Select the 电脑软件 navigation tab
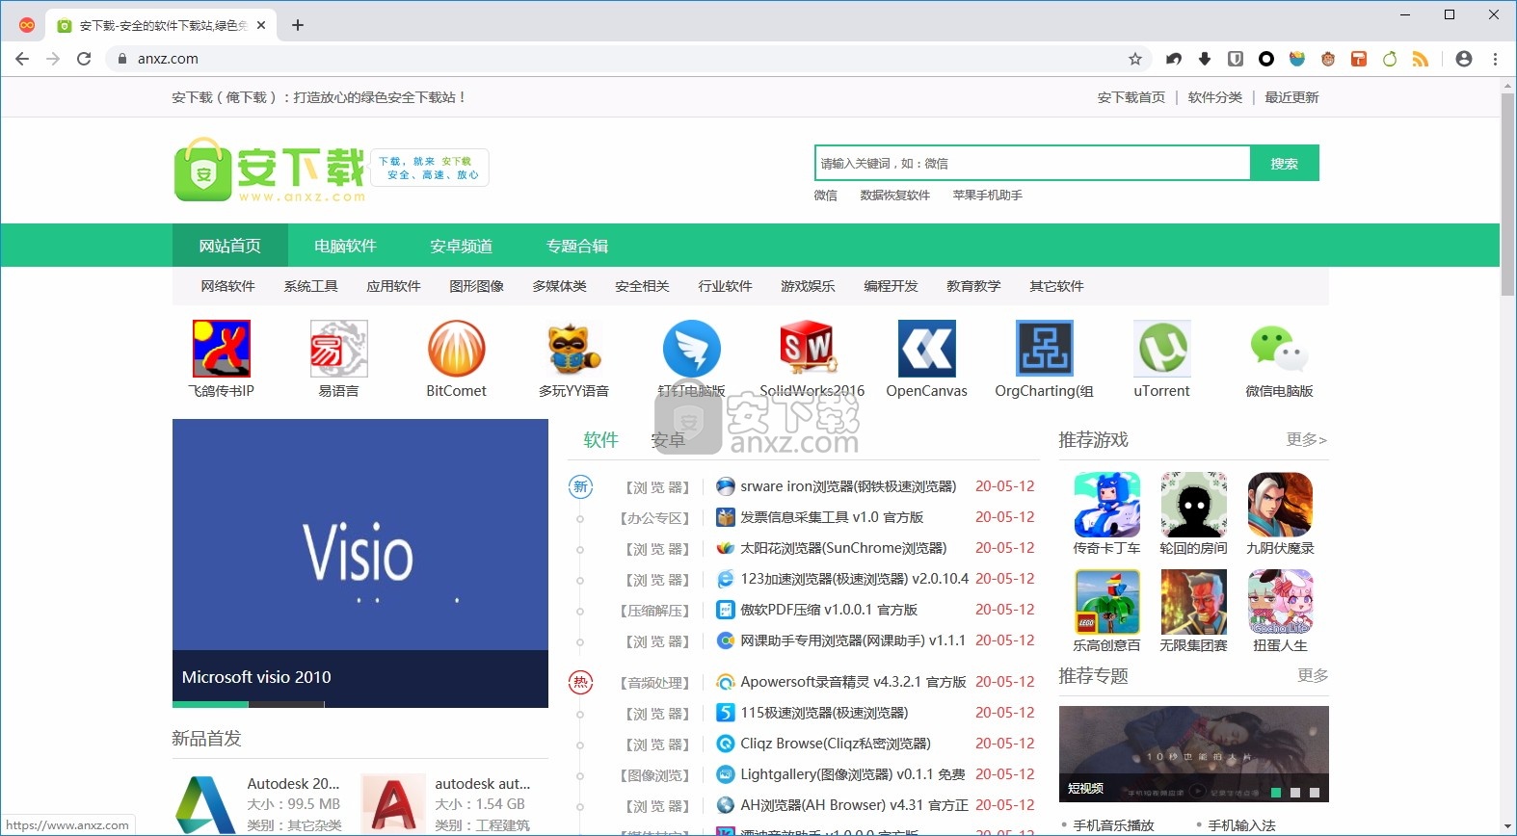This screenshot has height=836, width=1517. click(x=346, y=246)
